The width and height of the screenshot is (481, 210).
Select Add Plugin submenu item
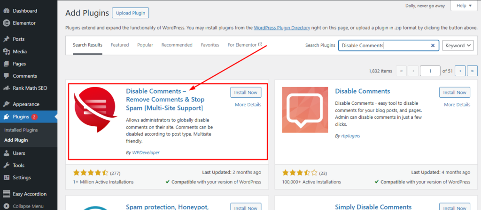[16, 140]
